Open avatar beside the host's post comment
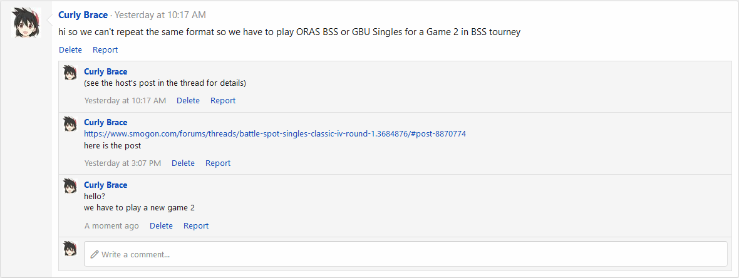Viewport: 739px width, 278px height. click(70, 73)
